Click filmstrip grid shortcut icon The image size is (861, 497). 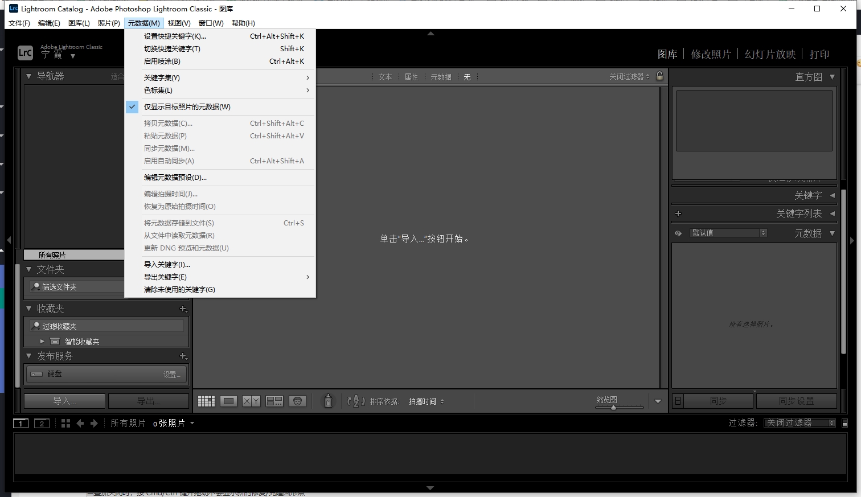65,423
